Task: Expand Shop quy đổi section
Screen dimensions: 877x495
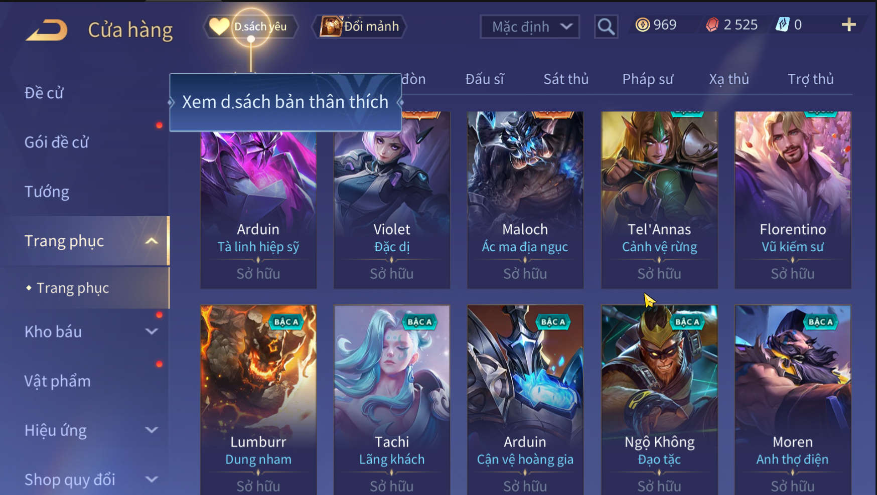Action: click(x=152, y=479)
